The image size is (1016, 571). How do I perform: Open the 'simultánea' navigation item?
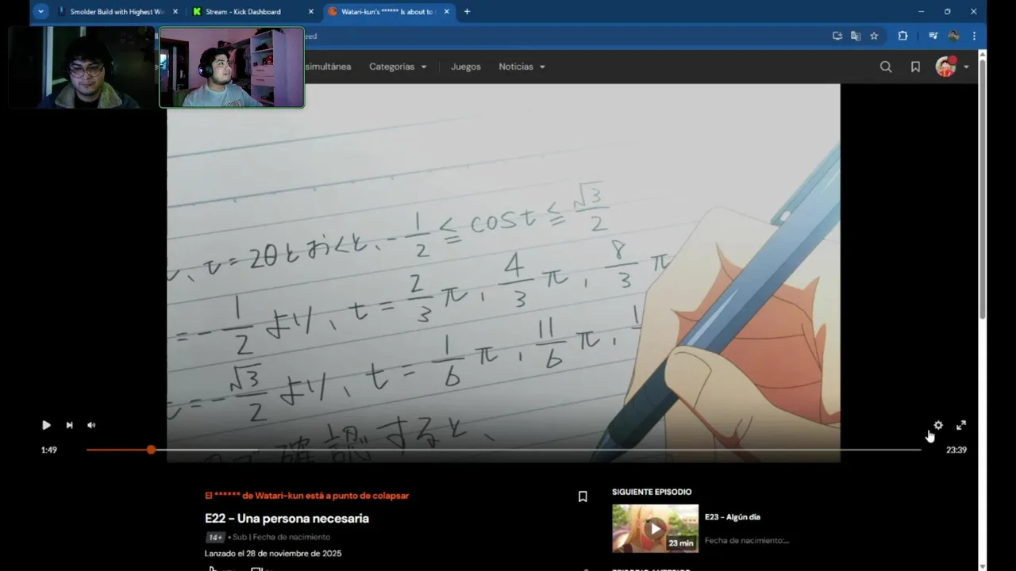pyautogui.click(x=329, y=67)
